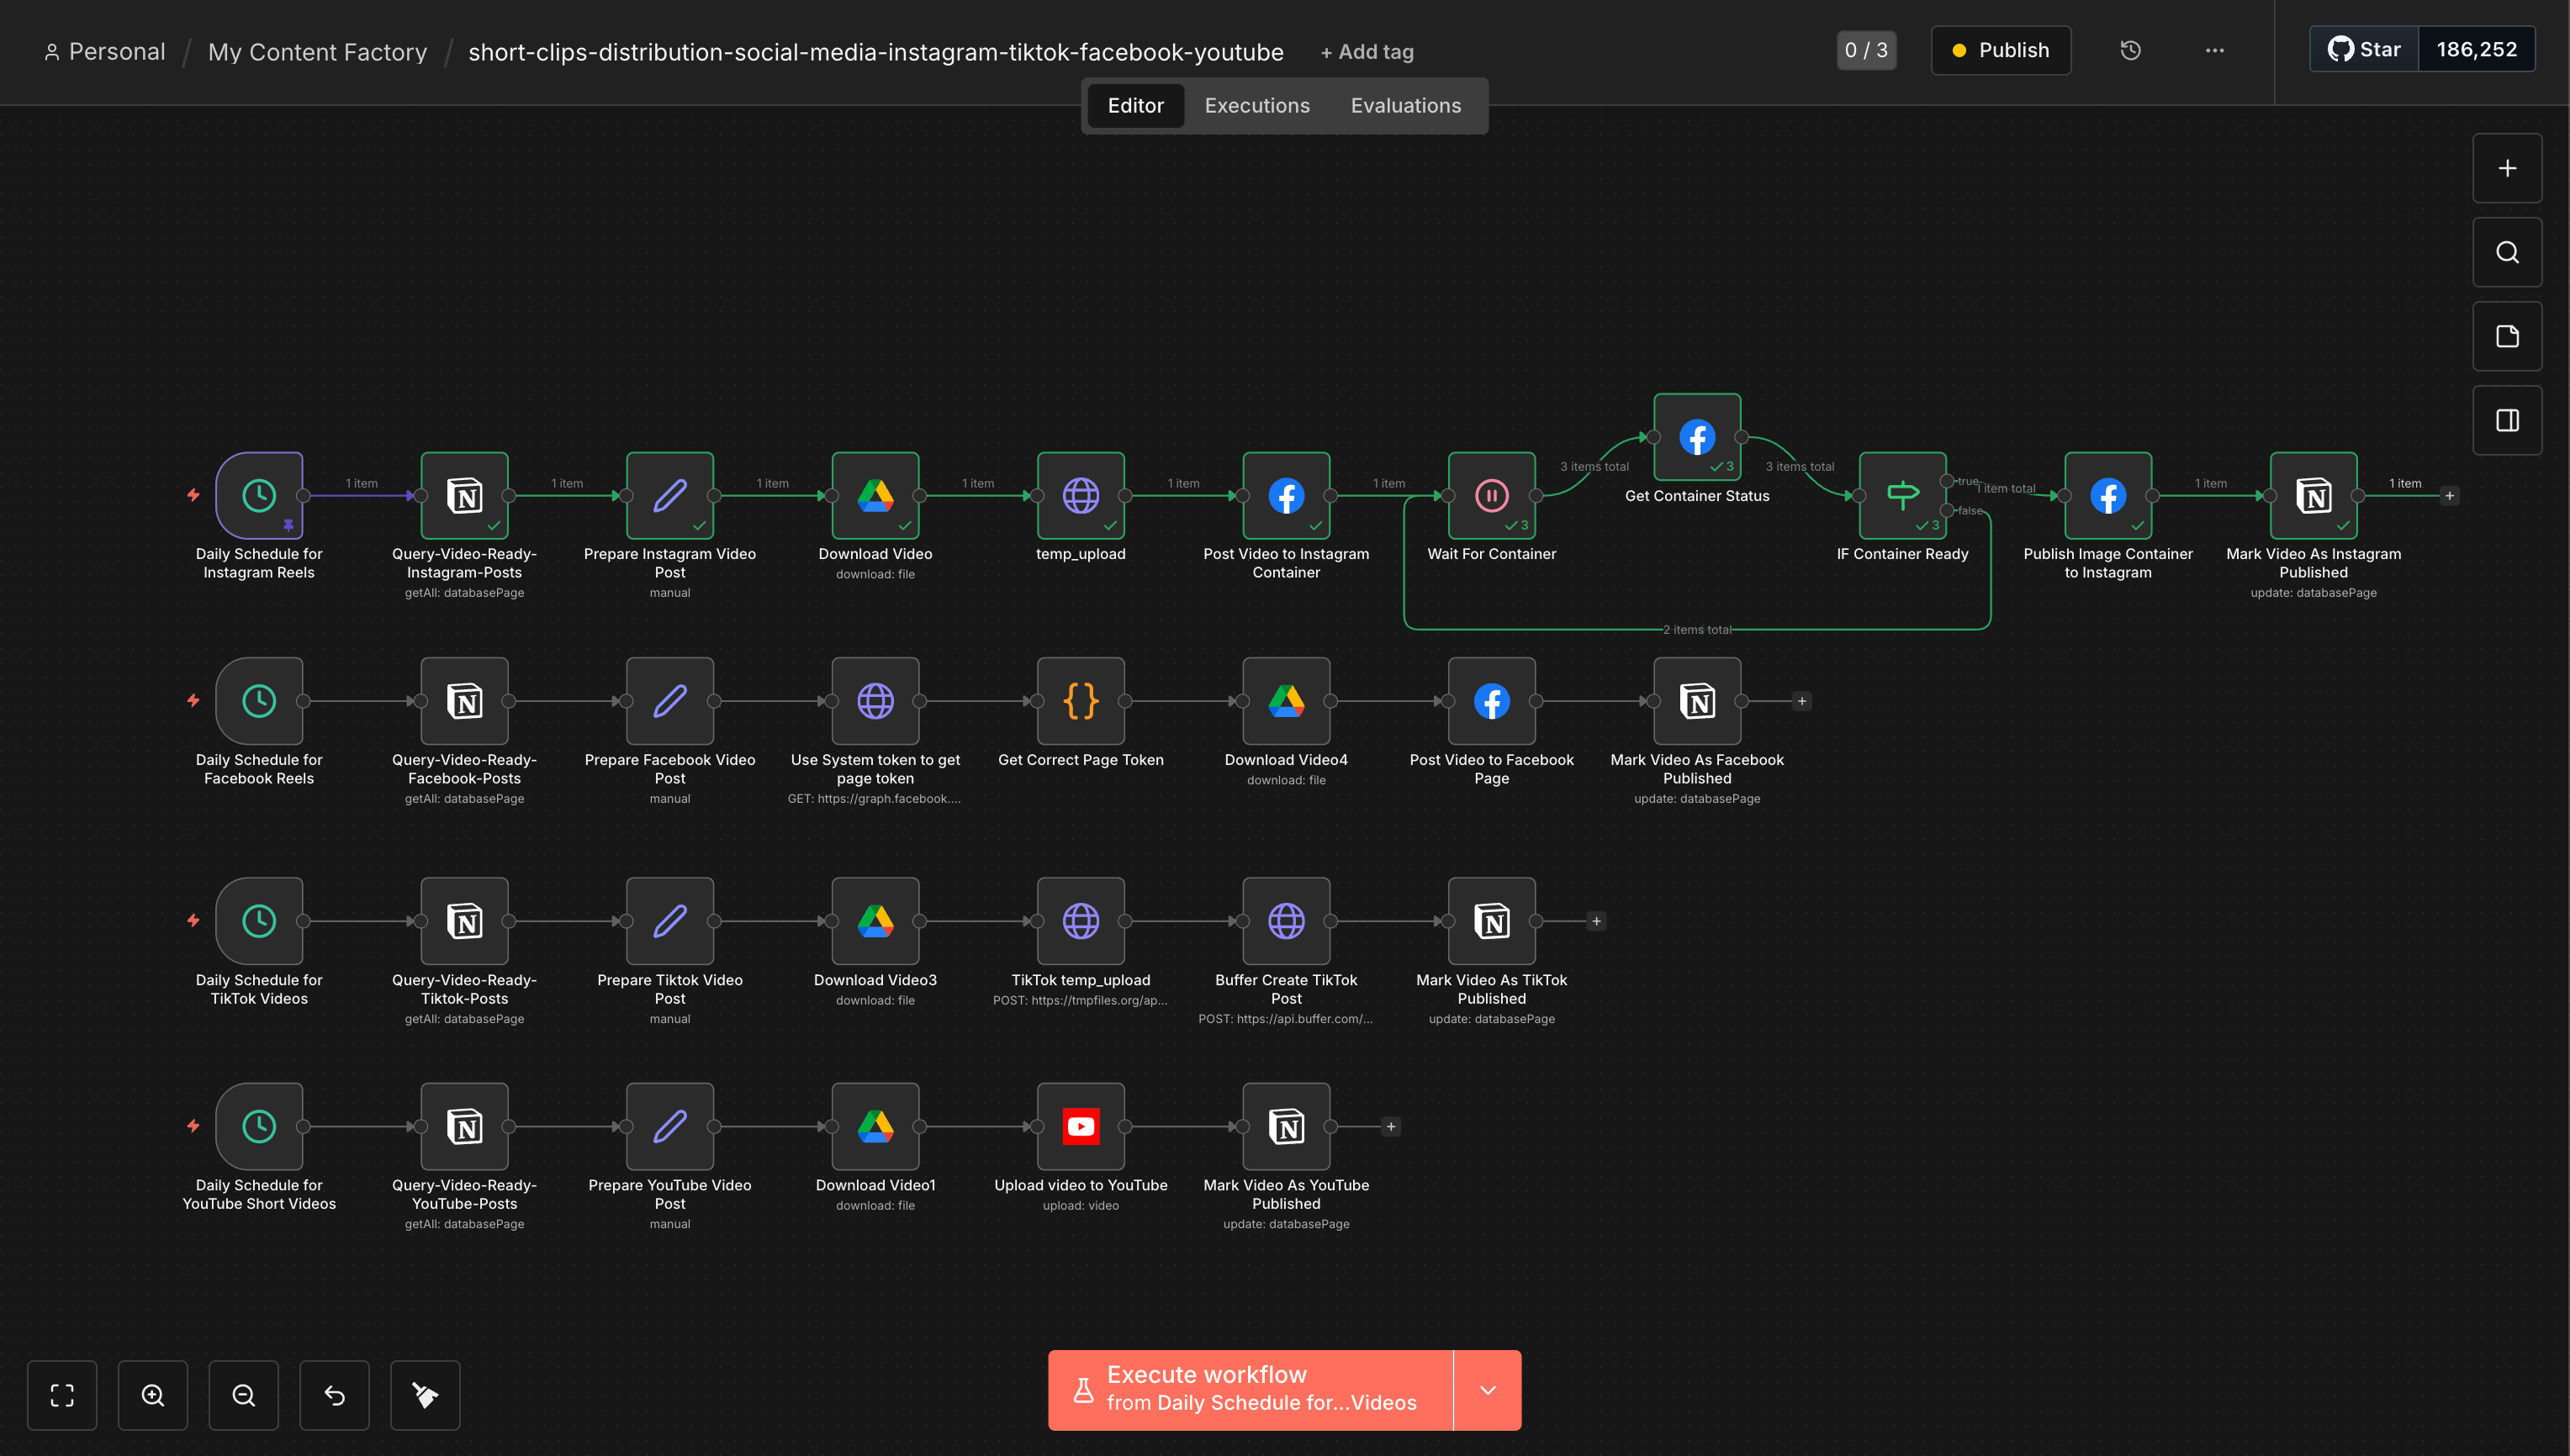
Task: Open the Daily Schedule for Instagram Reels node
Action: coord(259,495)
